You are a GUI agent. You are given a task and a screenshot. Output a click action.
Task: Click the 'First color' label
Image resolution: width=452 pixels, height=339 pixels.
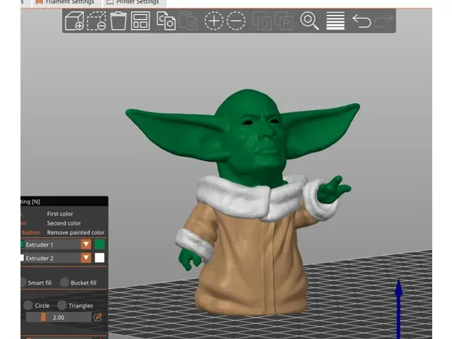(x=60, y=214)
